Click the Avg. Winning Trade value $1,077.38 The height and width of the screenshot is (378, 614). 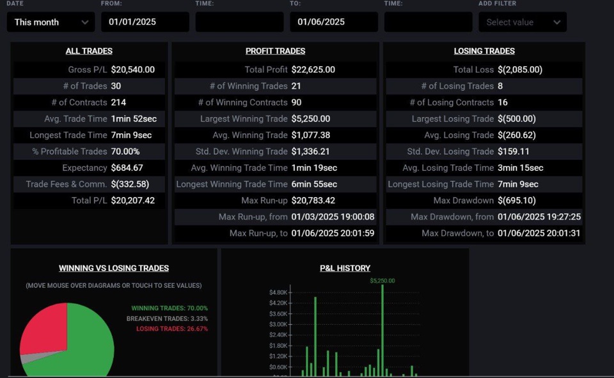pyautogui.click(x=311, y=135)
